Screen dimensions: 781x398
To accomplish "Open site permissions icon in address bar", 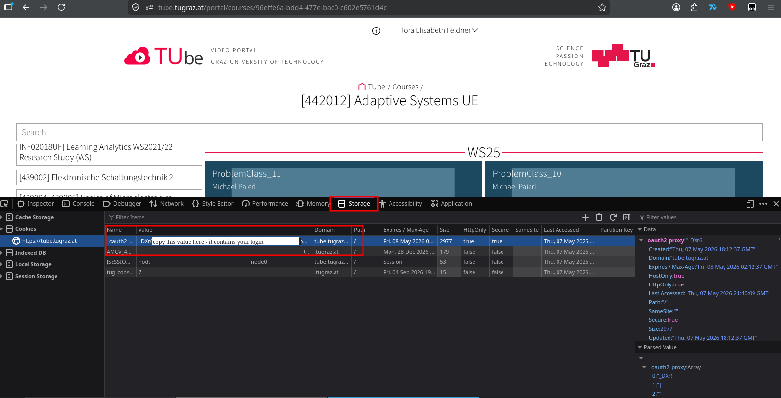I will (x=149, y=7).
